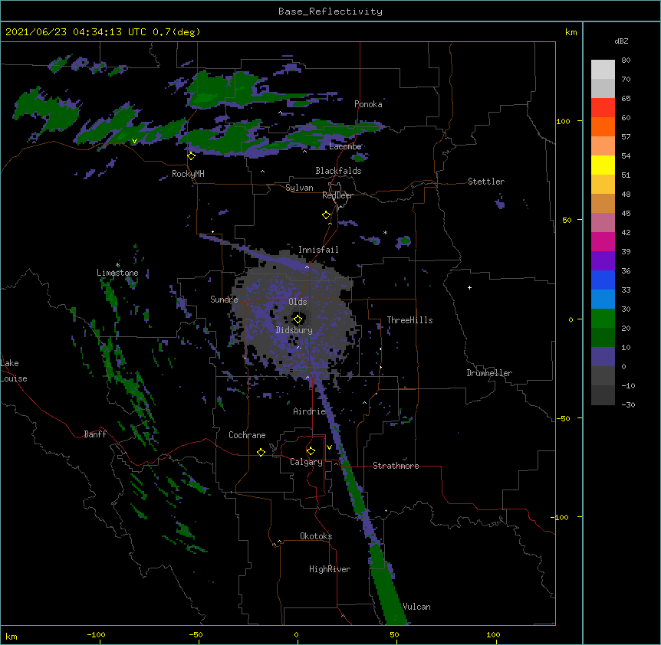
Task: Select the Lacombe city label
Action: tap(345, 146)
